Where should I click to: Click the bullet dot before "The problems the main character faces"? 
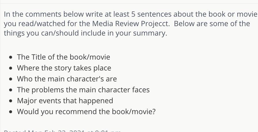click(11, 90)
